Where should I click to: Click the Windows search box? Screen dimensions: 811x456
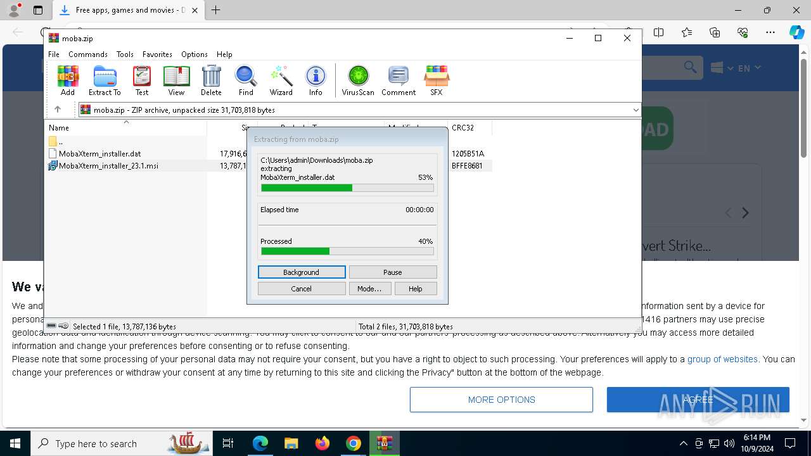(x=122, y=443)
